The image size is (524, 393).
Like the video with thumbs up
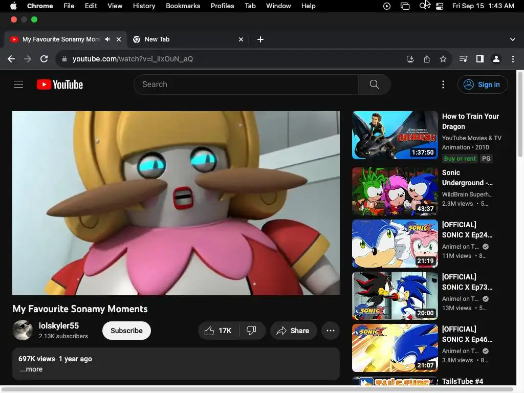pos(219,331)
